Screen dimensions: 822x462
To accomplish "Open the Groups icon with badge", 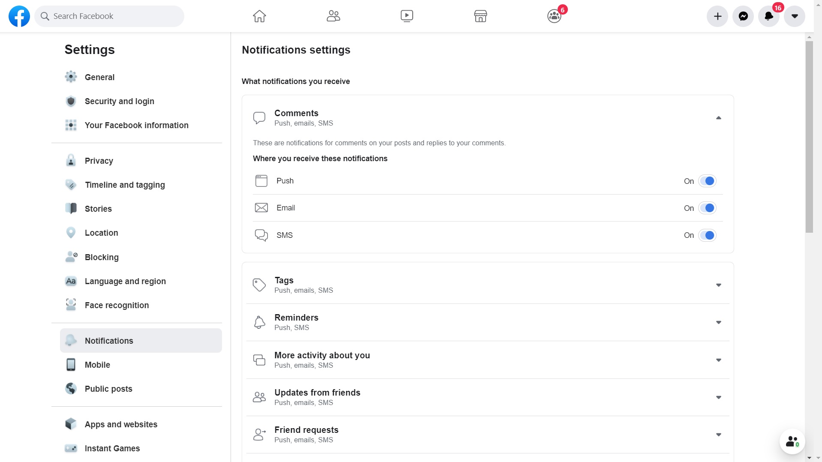I will point(554,16).
